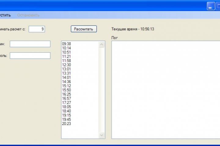Select the 10:14 list entry
This screenshot has width=220, height=146.
click(x=67, y=48)
